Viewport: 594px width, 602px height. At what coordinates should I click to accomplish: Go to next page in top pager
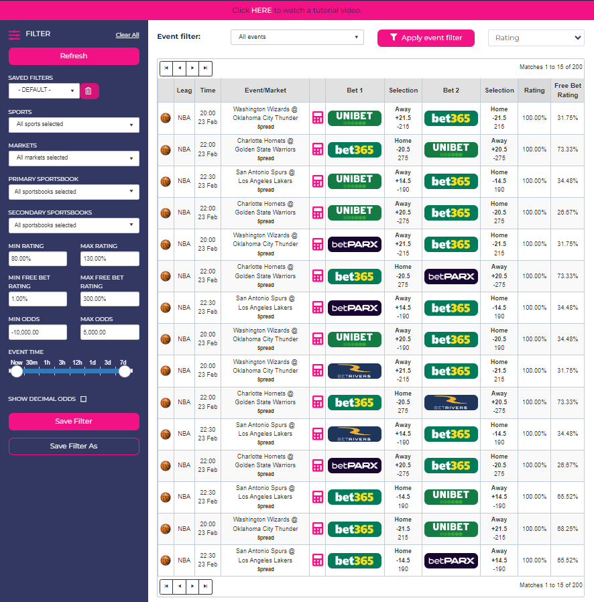(x=192, y=68)
